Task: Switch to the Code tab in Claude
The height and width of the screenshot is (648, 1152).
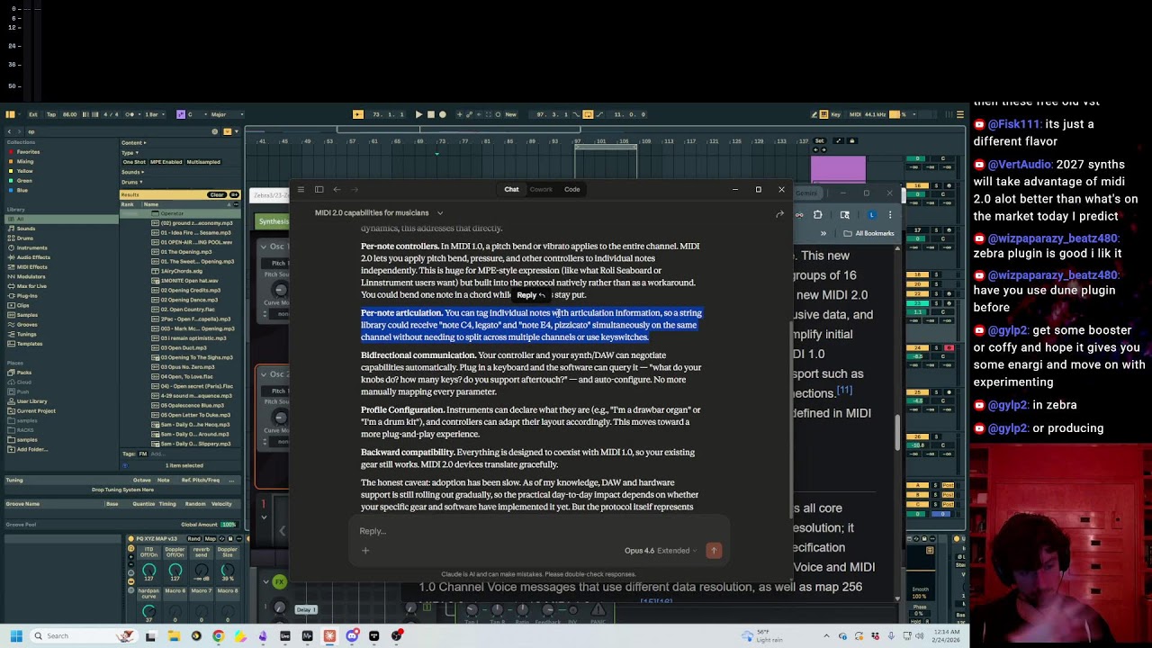Action: [572, 190]
